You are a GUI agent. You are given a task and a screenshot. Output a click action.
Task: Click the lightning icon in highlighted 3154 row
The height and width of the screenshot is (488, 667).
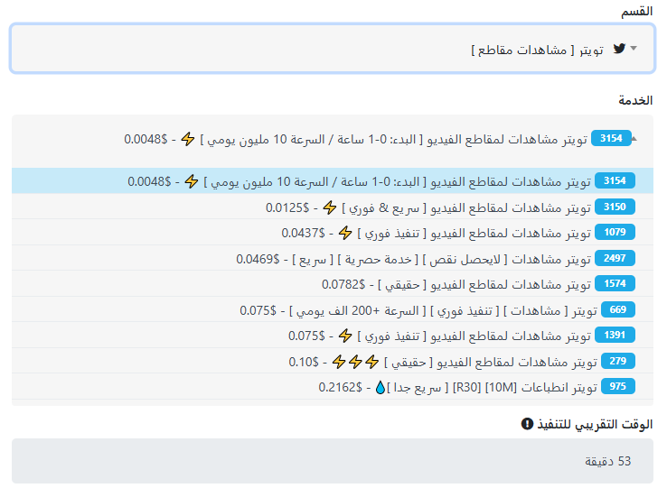coord(192,181)
